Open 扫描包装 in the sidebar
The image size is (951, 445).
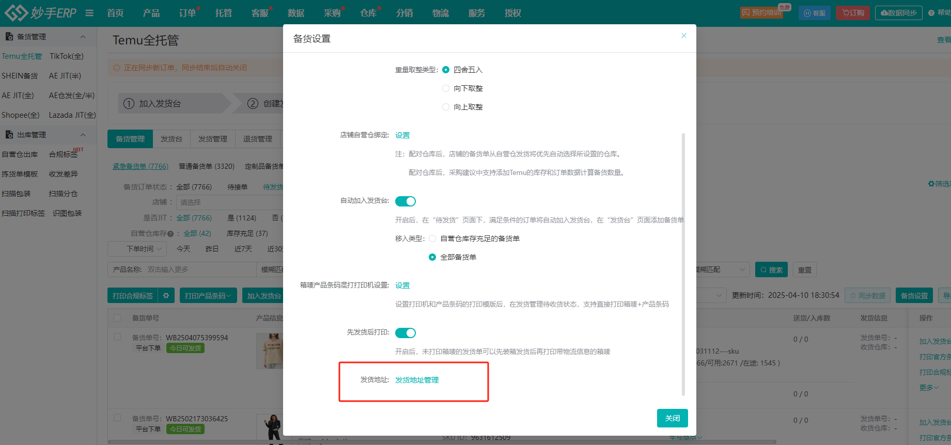(x=16, y=194)
